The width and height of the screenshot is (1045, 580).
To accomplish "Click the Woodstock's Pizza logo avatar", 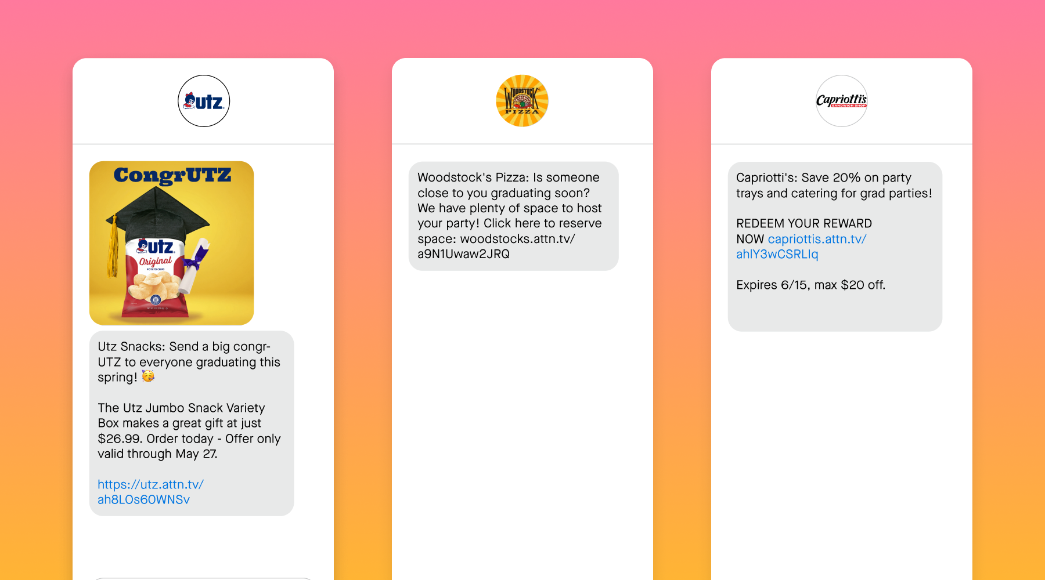I will coord(522,101).
